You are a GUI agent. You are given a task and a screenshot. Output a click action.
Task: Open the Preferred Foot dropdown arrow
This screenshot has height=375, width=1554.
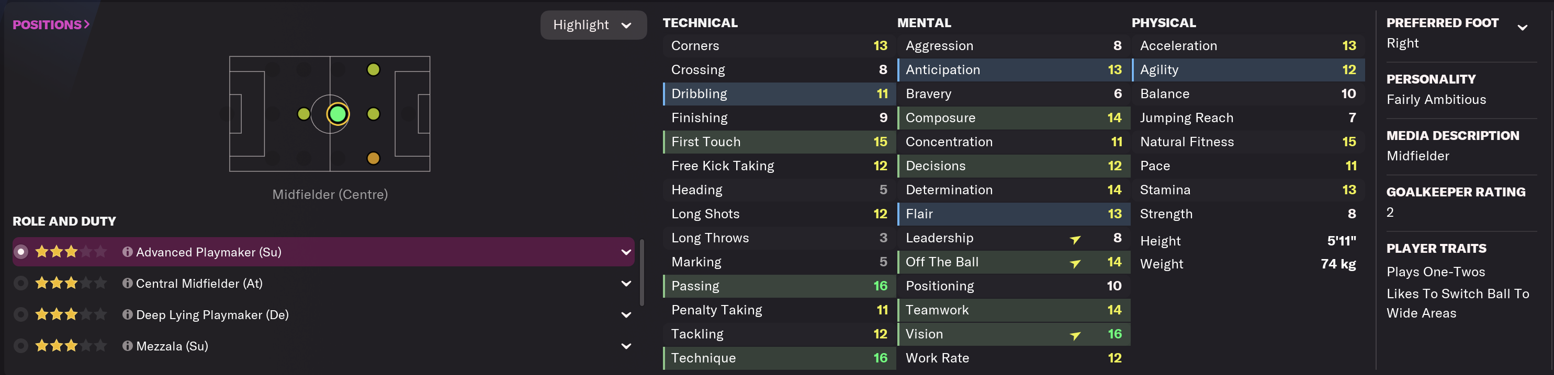coord(1522,27)
